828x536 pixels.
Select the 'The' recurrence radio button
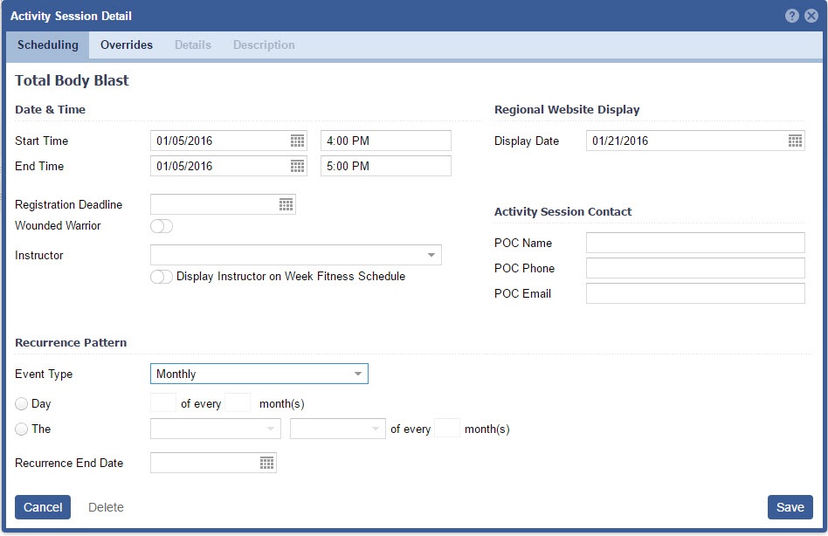(x=22, y=429)
